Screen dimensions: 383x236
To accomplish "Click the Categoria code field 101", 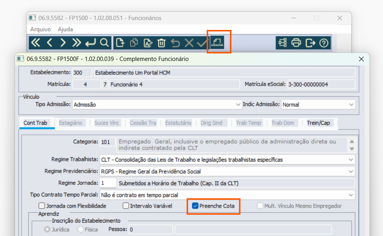I will tap(108, 142).
